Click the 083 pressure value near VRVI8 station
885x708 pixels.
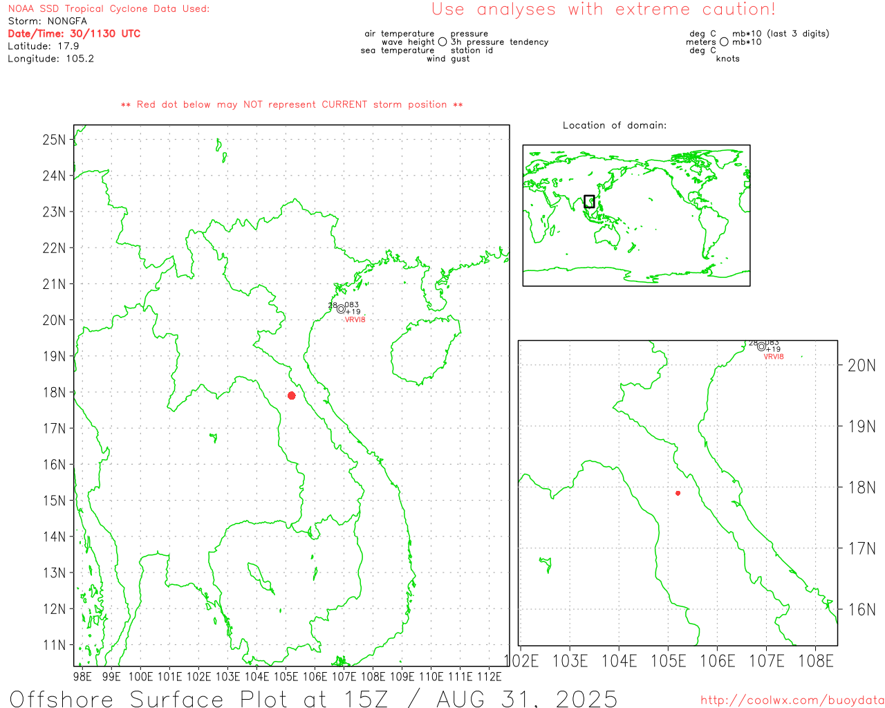tap(352, 305)
